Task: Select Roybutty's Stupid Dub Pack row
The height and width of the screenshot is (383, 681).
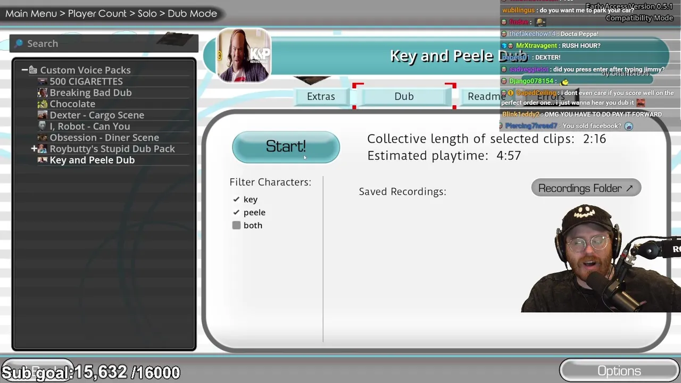Action: (x=112, y=148)
